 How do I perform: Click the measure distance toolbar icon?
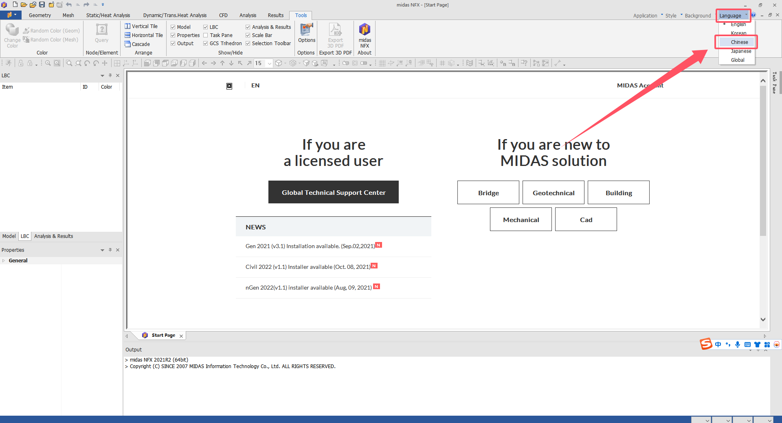558,63
